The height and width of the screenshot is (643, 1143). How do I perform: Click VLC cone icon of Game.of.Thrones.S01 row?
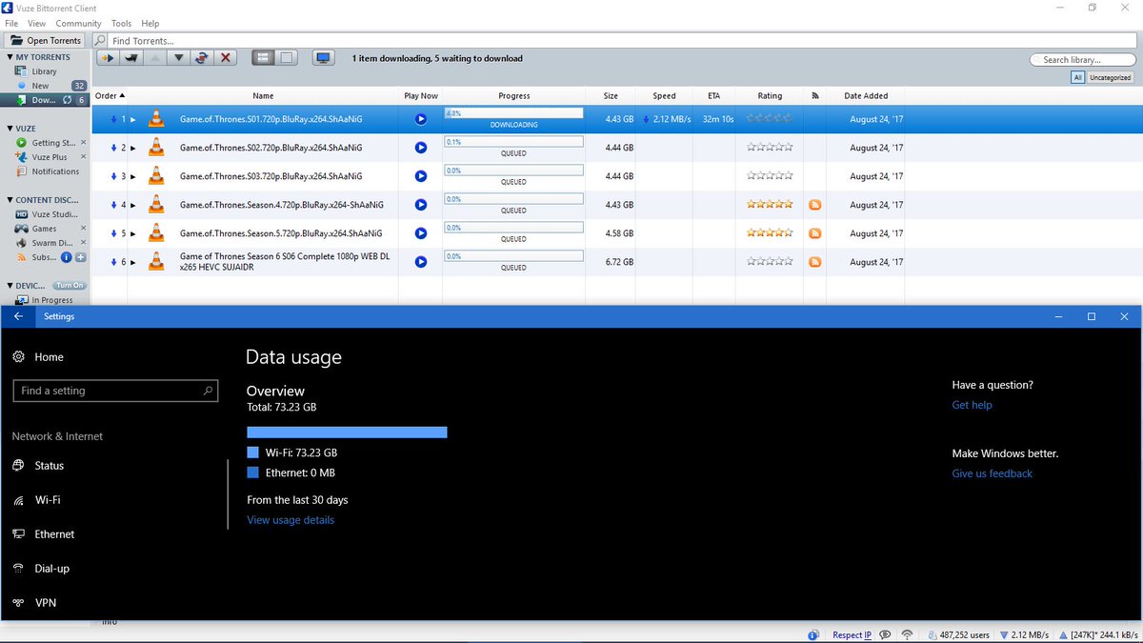[x=157, y=119]
